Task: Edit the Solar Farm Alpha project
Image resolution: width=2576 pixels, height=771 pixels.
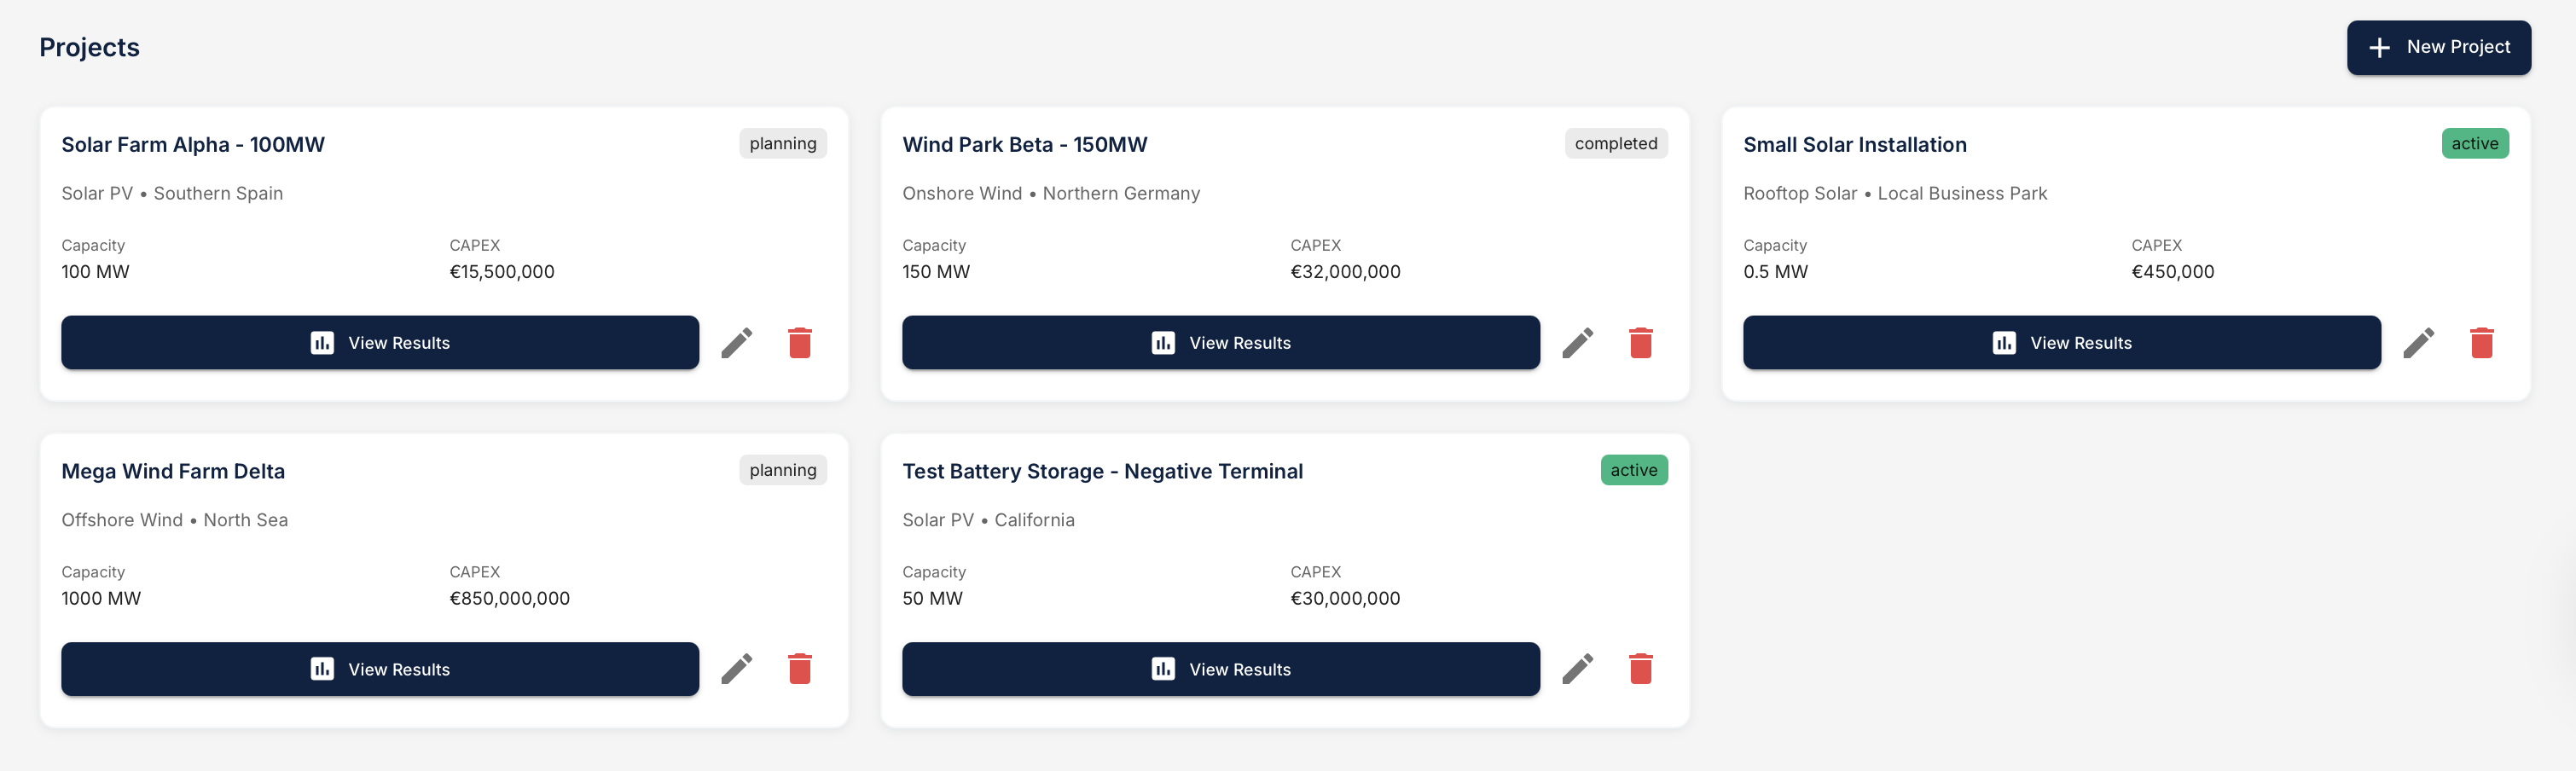Action: [737, 342]
